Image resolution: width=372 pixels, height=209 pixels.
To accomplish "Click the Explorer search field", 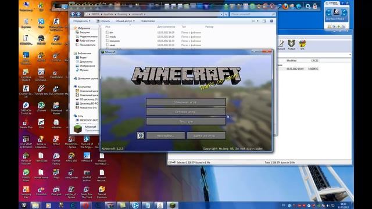I will coord(253,14).
